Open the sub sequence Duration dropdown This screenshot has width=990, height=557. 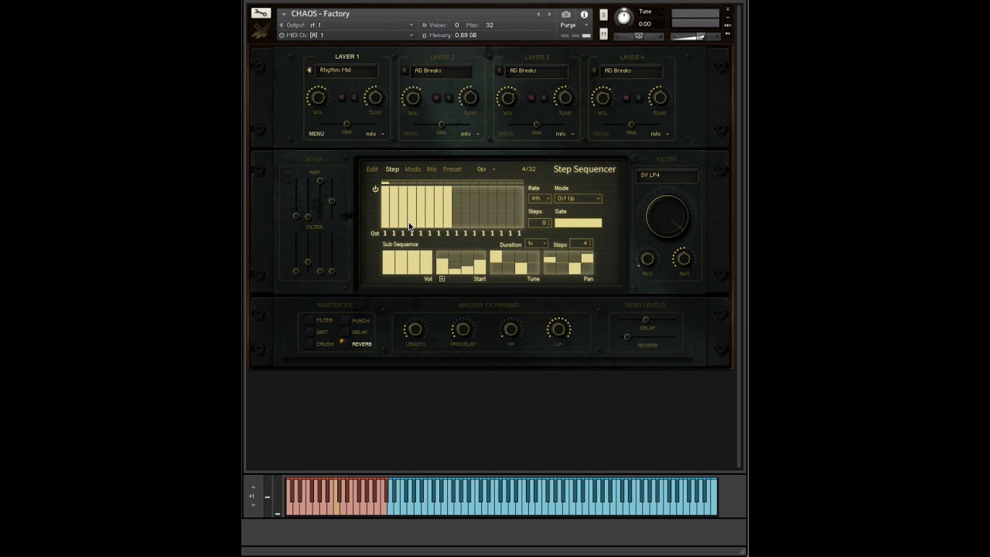click(537, 244)
